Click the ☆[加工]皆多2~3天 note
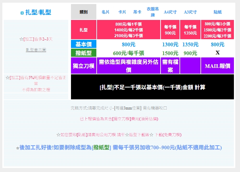 tap(36, 39)
